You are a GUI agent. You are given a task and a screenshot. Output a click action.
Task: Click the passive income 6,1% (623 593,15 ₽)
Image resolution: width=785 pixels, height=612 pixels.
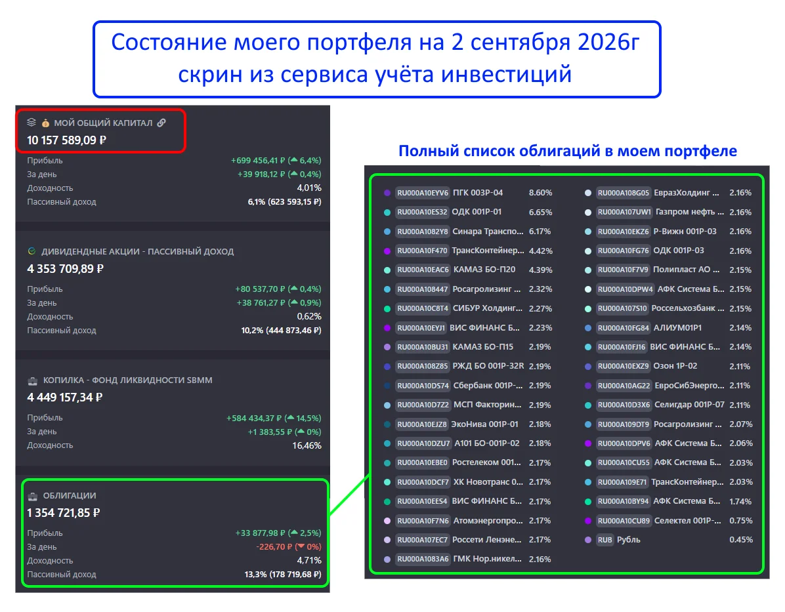click(x=284, y=201)
